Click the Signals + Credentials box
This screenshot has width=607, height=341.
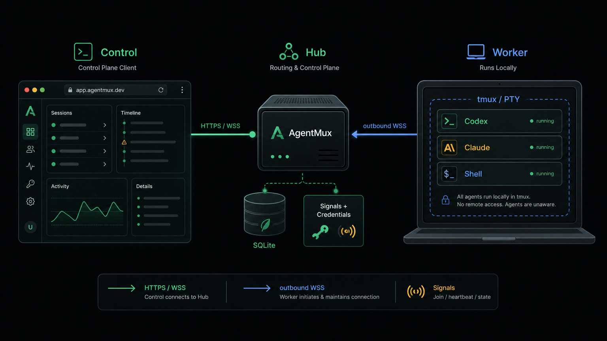point(334,221)
